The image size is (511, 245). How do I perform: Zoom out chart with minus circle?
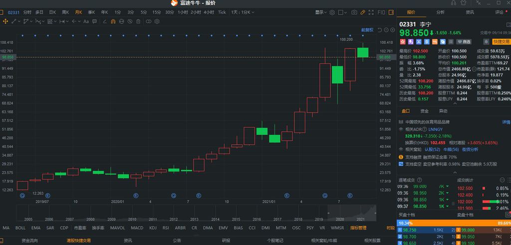[x=386, y=30]
